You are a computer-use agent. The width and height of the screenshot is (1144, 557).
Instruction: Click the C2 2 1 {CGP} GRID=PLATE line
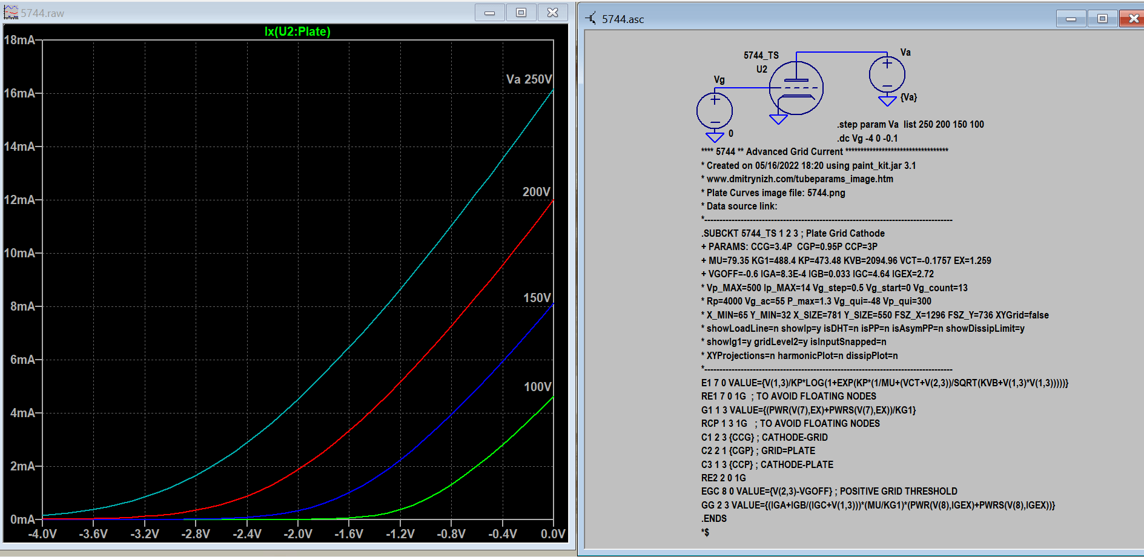[758, 450]
